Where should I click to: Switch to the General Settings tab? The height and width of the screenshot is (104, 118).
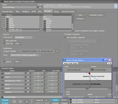pyautogui.click(x=8, y=12)
